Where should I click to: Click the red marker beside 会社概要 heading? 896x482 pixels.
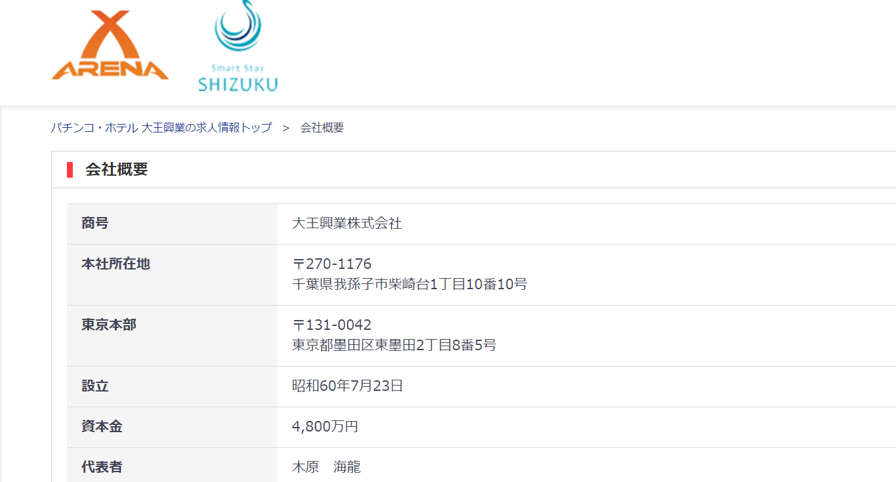(x=70, y=169)
